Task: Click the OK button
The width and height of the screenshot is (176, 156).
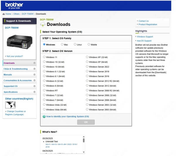Action: 86,122
